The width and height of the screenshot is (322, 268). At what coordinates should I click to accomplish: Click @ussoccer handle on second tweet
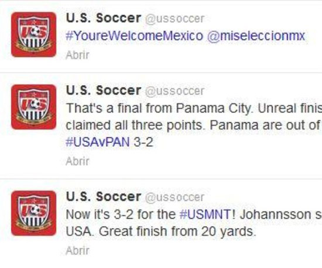point(175,91)
